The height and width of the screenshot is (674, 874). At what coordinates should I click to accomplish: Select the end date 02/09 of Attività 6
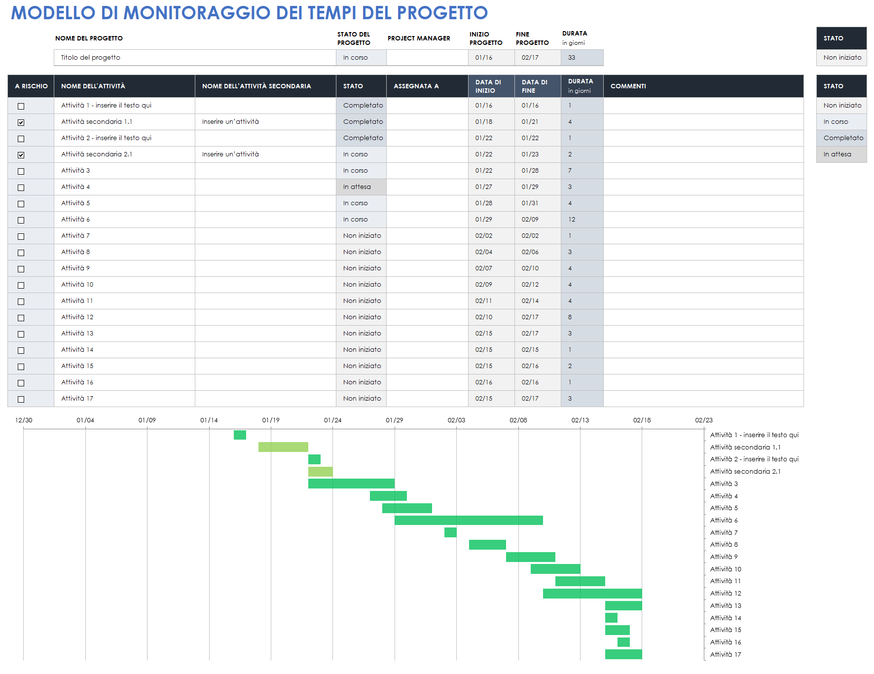tap(538, 220)
